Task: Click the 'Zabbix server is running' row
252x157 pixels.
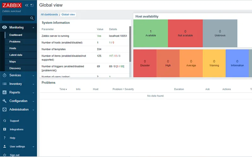Action: click(84, 36)
